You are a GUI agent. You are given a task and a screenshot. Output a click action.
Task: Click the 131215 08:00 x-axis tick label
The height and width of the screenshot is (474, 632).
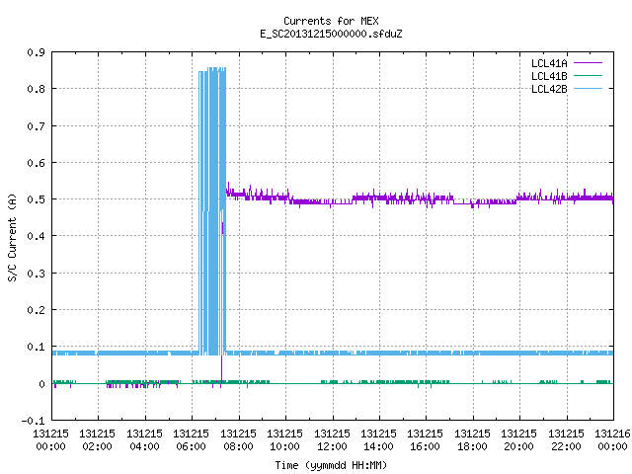click(238, 439)
